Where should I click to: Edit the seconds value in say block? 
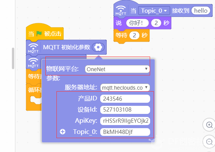pos(156,23)
